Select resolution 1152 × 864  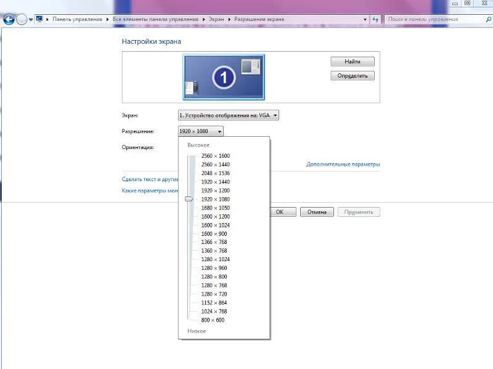click(x=214, y=302)
